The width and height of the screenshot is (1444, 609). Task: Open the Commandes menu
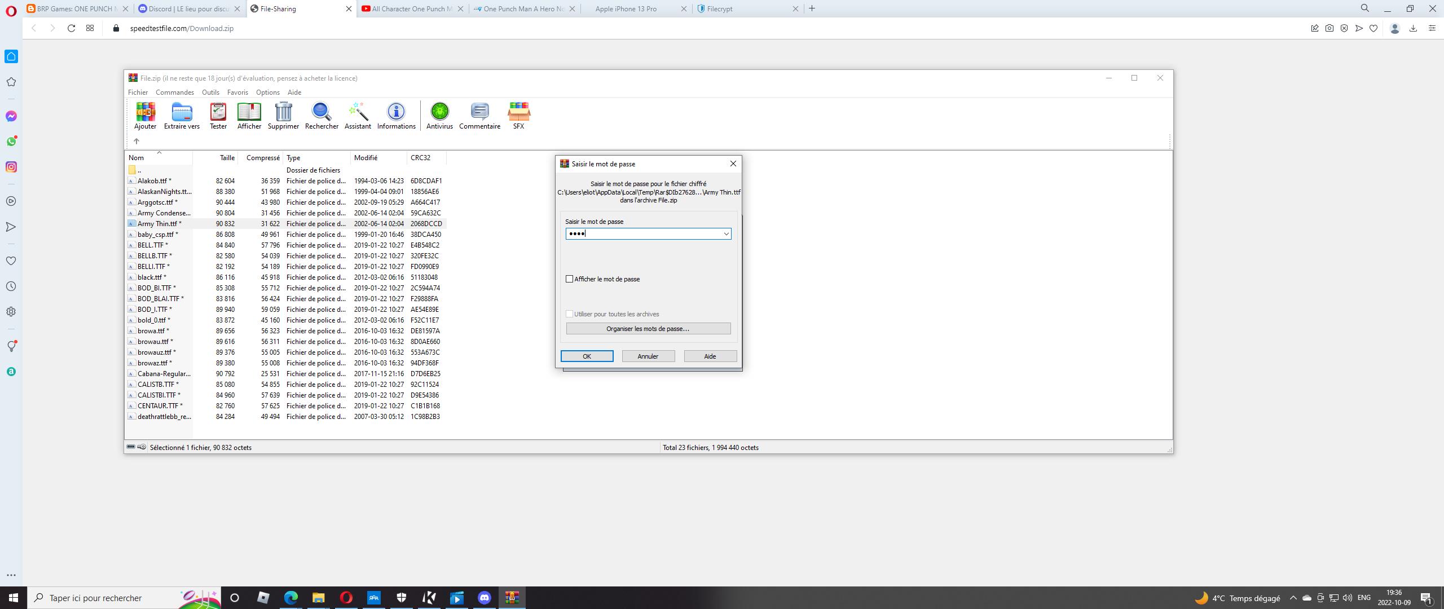click(174, 92)
